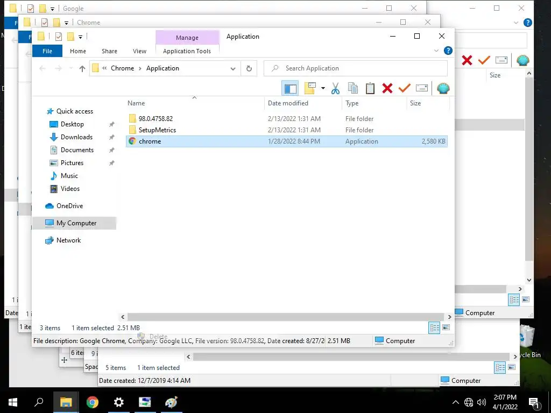The image size is (551, 413).
Task: Open the Application Tools ribbon tab
Action: [x=187, y=51]
